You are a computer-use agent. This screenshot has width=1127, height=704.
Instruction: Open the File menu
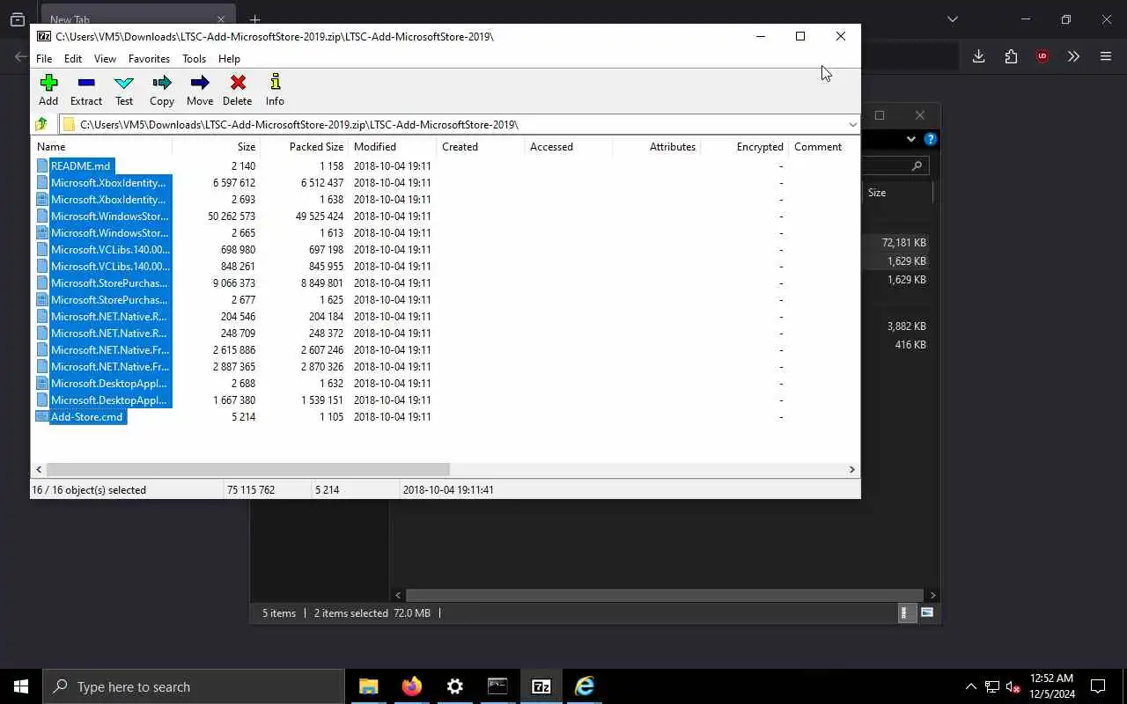44,59
